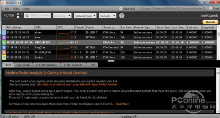
Task: Open the Security filter dropdown
Action: [108, 16]
